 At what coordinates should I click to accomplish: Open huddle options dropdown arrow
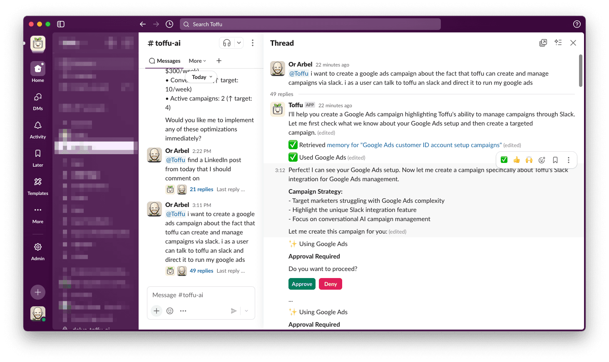click(239, 43)
